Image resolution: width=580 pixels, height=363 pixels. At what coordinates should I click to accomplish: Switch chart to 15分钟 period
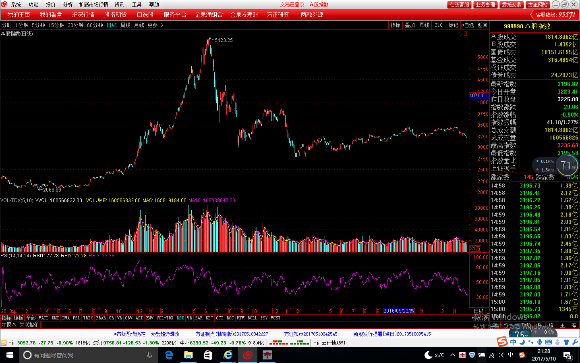click(x=56, y=25)
